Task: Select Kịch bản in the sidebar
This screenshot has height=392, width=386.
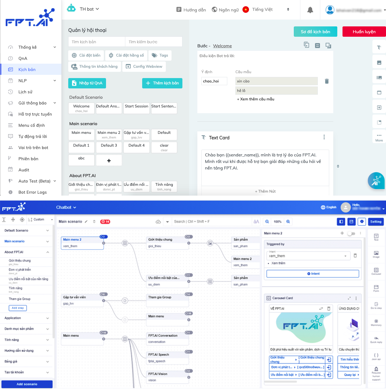Action: tap(31, 69)
